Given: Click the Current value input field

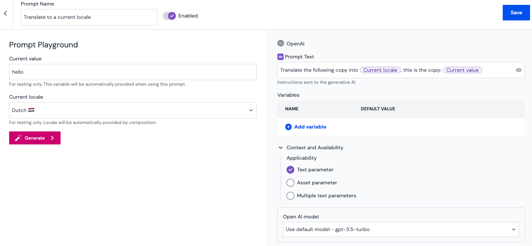Looking at the screenshot, I should click(133, 72).
